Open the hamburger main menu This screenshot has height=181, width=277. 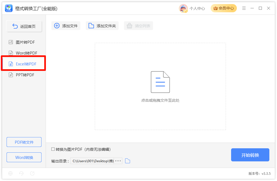click(x=244, y=8)
